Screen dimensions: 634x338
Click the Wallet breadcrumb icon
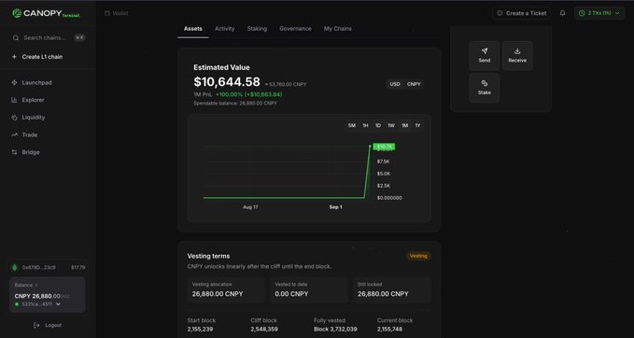tap(107, 13)
